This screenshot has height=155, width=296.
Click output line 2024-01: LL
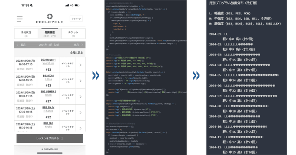218,34
